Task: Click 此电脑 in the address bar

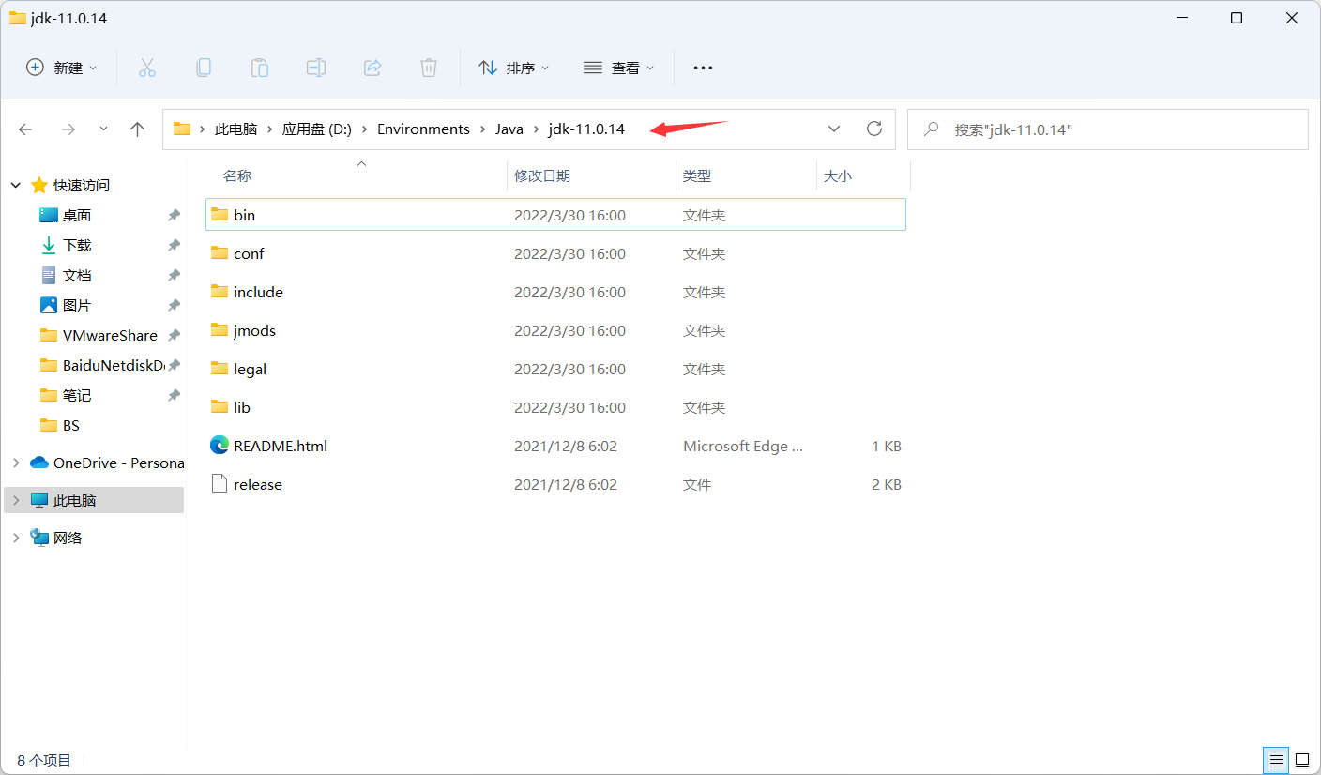Action: tap(235, 129)
